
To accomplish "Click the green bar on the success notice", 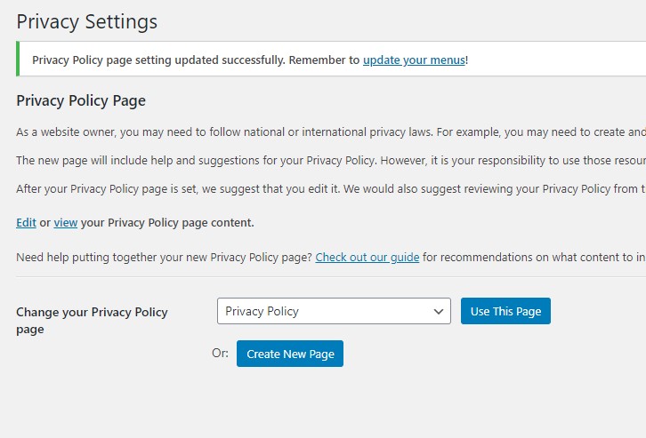I will pyautogui.click(x=18, y=59).
